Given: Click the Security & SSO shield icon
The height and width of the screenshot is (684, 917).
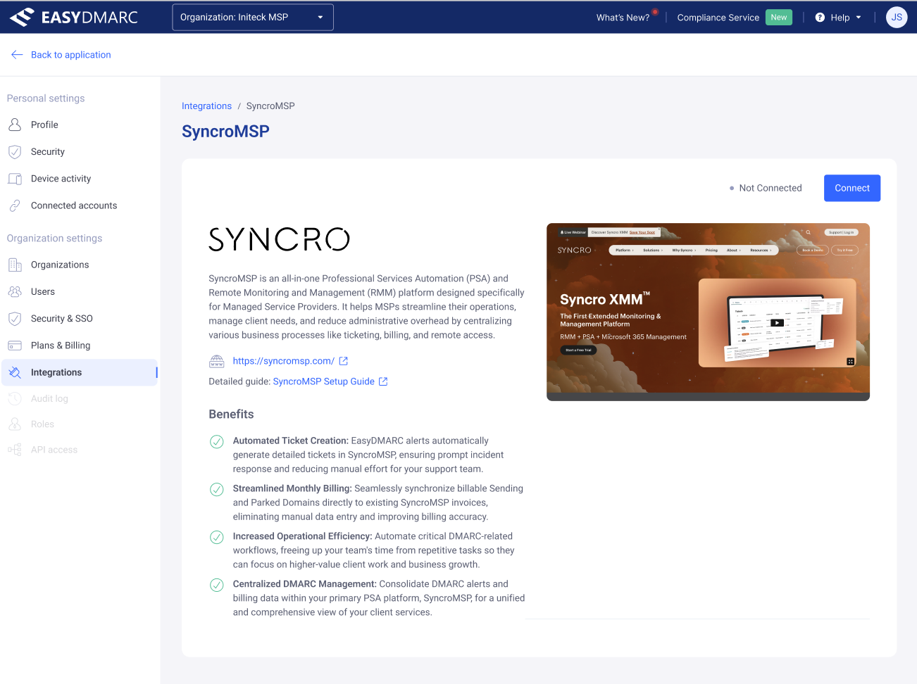Looking at the screenshot, I should click(x=15, y=319).
